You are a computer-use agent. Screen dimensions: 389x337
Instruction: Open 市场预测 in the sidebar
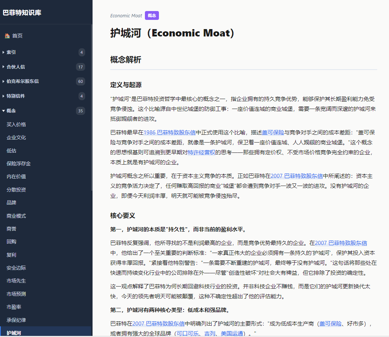[x=16, y=294]
